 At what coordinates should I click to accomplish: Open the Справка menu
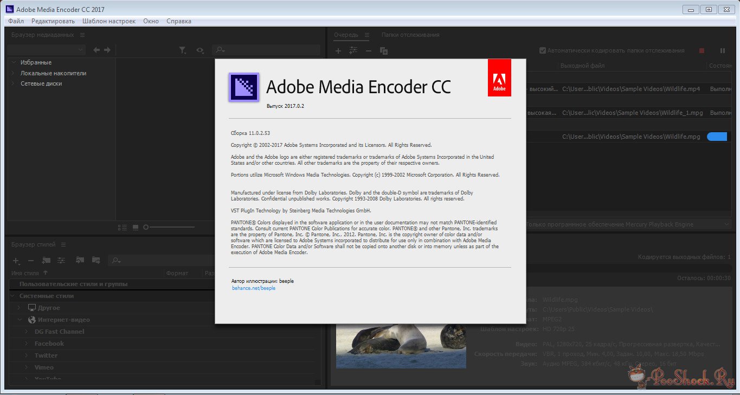pyautogui.click(x=179, y=21)
